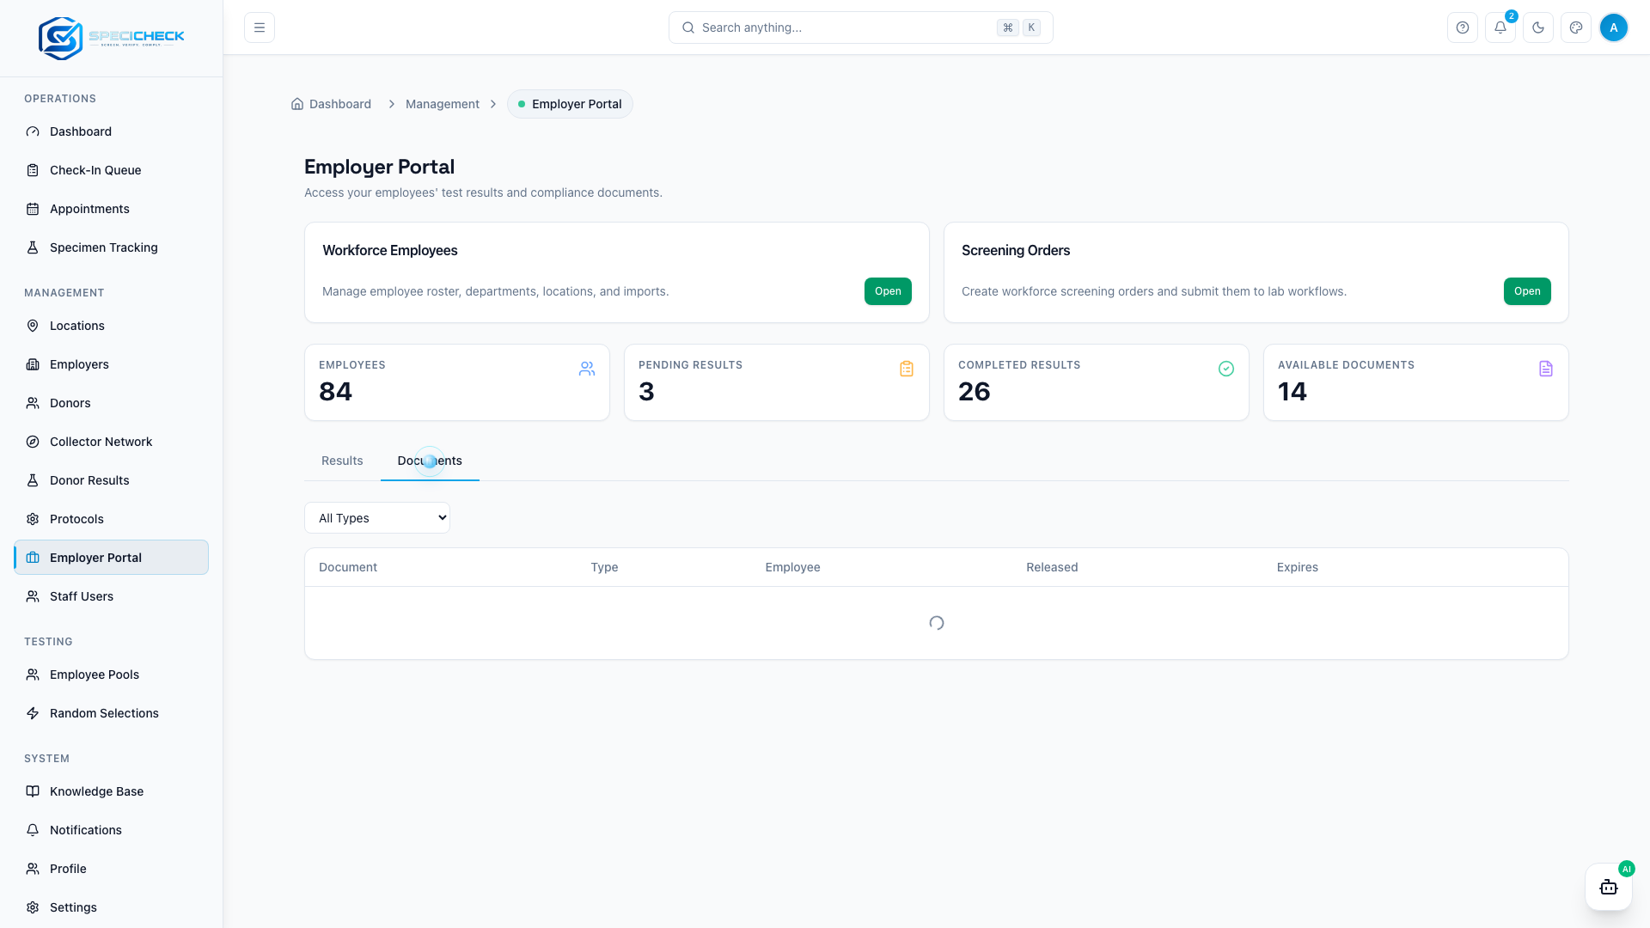1650x928 pixels.
Task: Click the Employer Portal briefcase icon
Action: [33, 558]
